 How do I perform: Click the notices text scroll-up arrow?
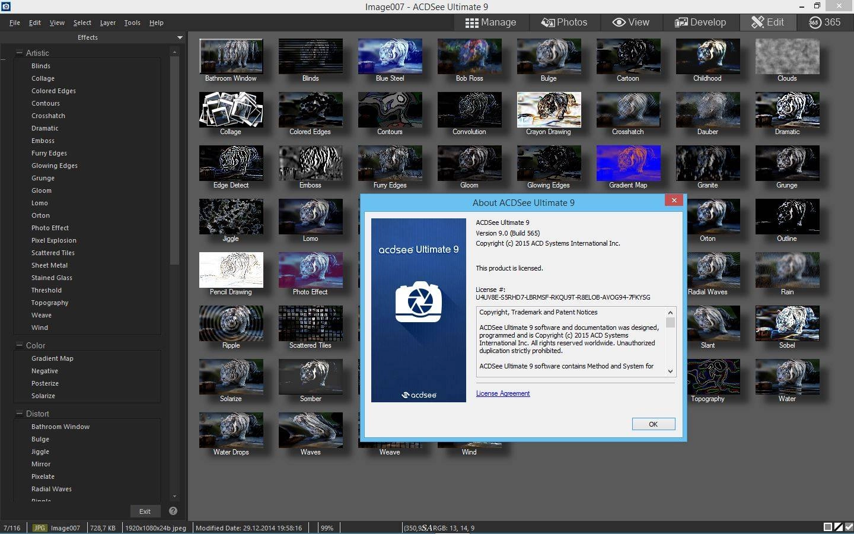pyautogui.click(x=670, y=312)
